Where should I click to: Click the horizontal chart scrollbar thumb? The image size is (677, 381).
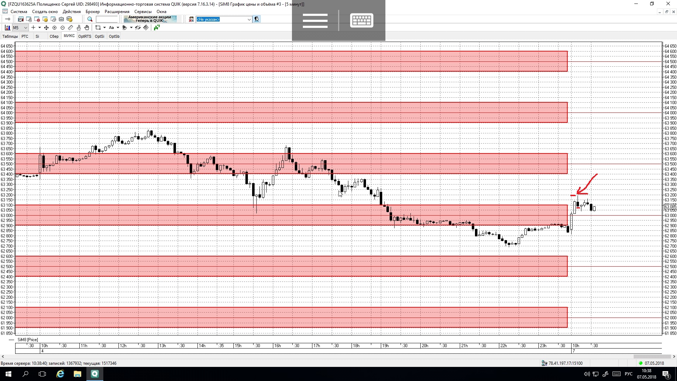tap(652, 357)
